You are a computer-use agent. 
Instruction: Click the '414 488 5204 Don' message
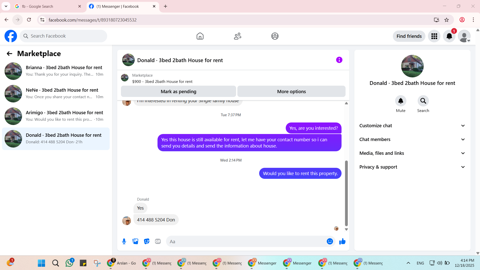(x=156, y=220)
